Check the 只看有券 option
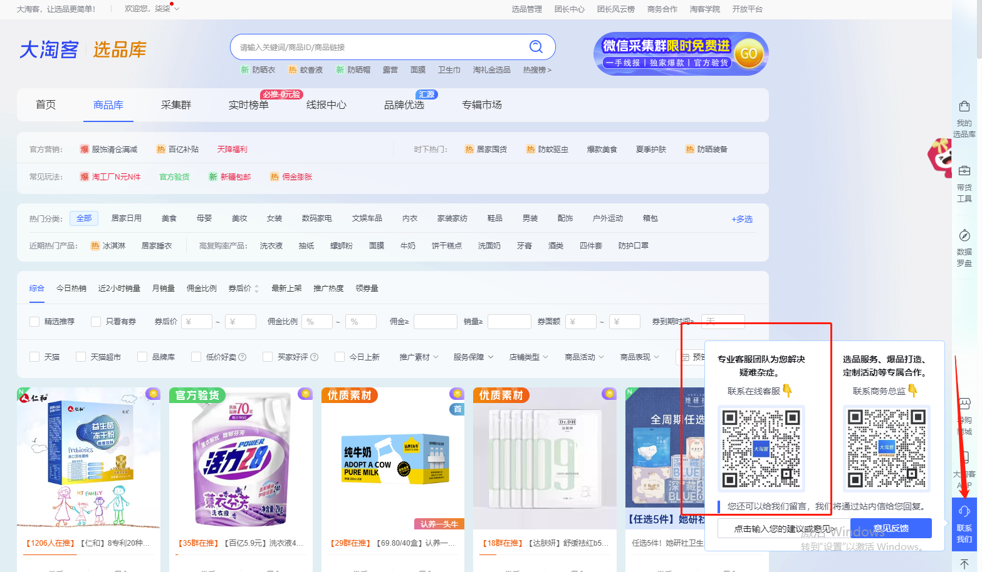Screen dimensions: 982x572 tap(96, 322)
